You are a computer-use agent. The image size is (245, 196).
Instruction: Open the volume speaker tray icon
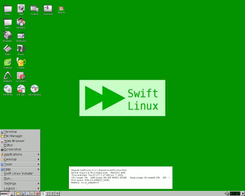click(227, 193)
